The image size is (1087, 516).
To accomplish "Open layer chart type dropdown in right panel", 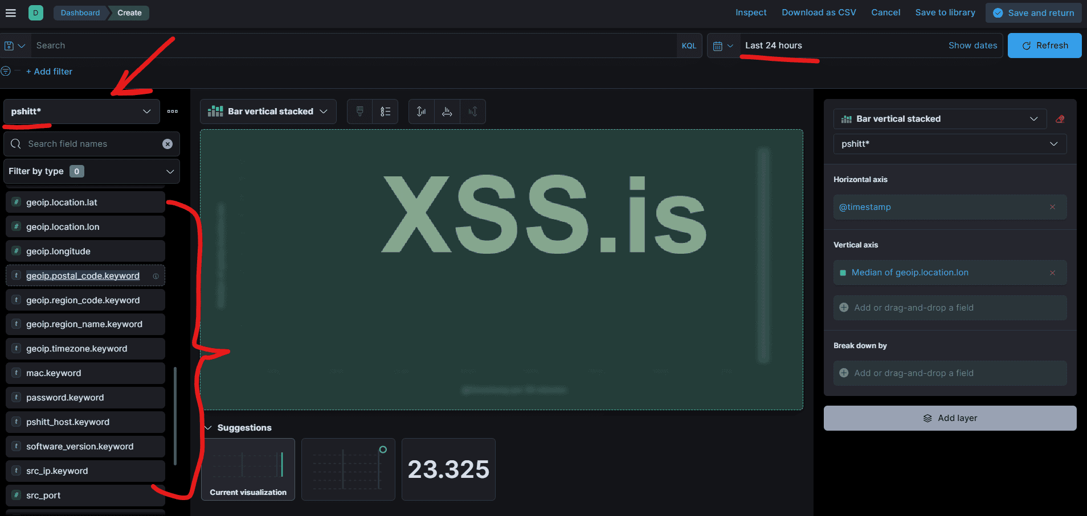I will click(x=940, y=119).
